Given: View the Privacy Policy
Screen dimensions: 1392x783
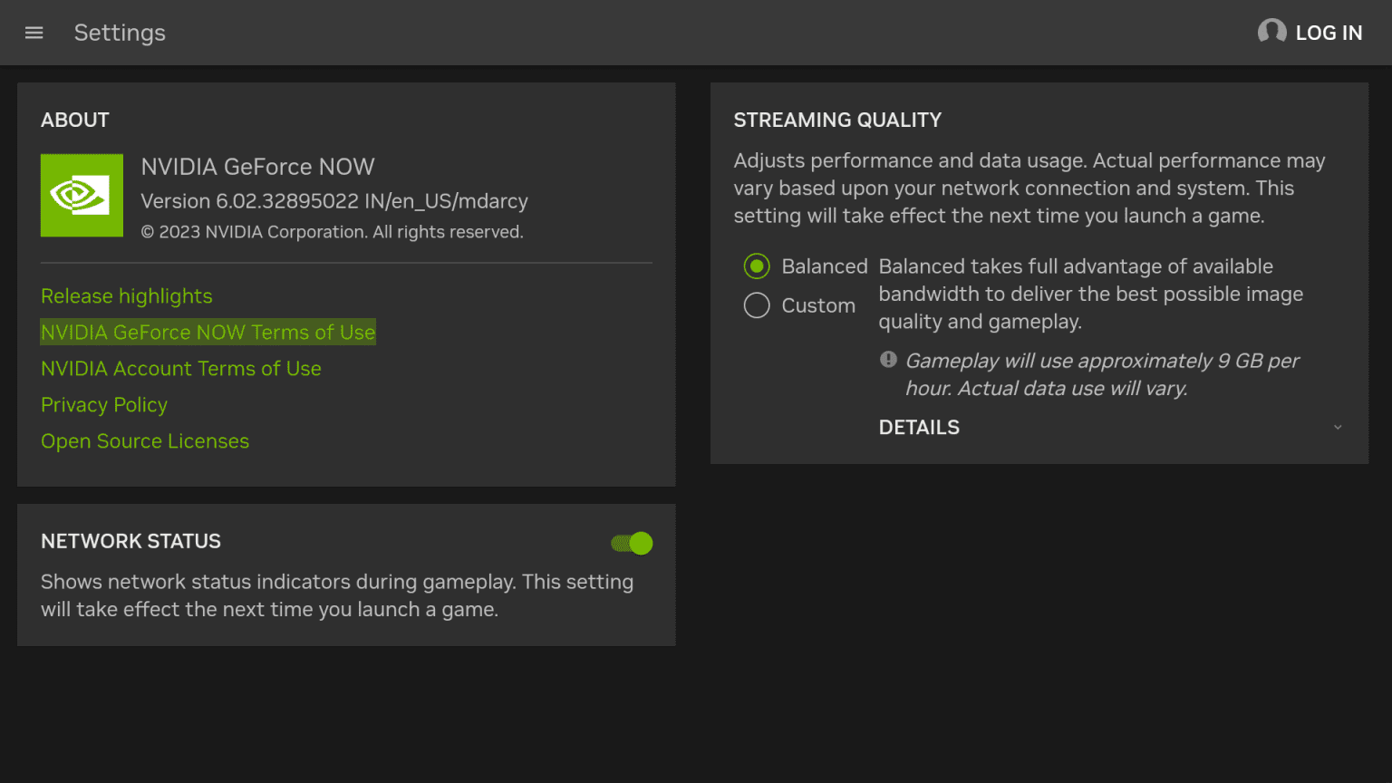Looking at the screenshot, I should point(104,405).
